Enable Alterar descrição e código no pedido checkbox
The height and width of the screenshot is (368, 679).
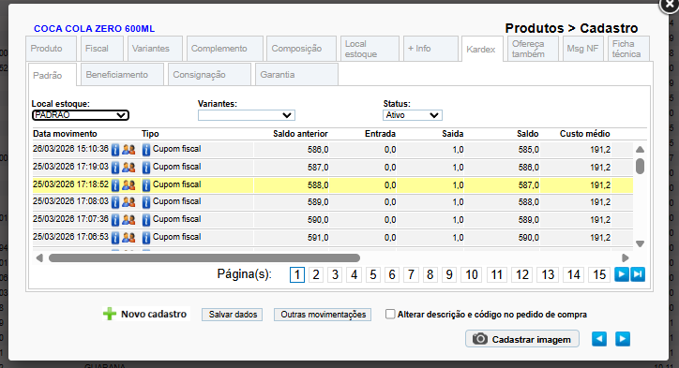(x=390, y=314)
